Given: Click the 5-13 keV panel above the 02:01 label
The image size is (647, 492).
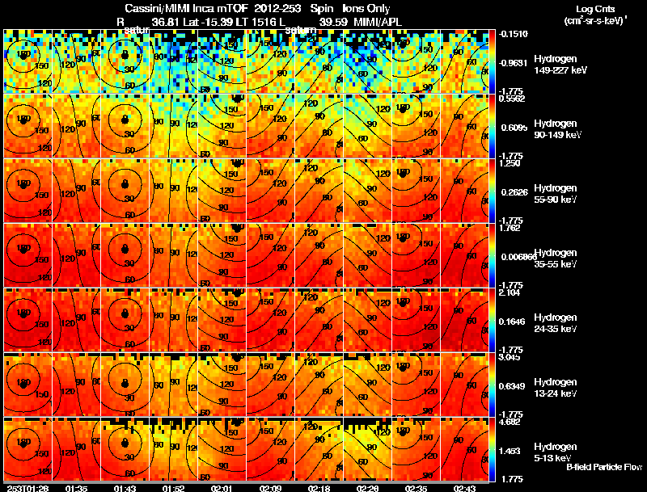Looking at the screenshot, I should [222, 449].
